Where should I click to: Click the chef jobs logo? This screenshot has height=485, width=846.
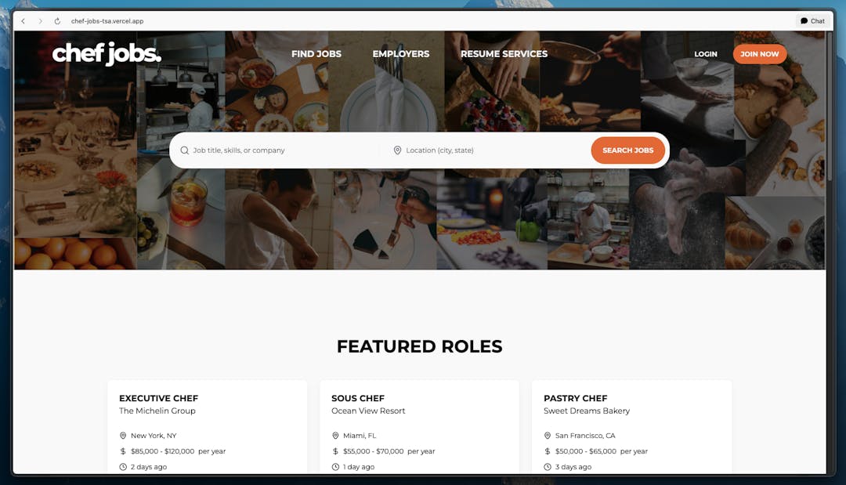pyautogui.click(x=107, y=54)
